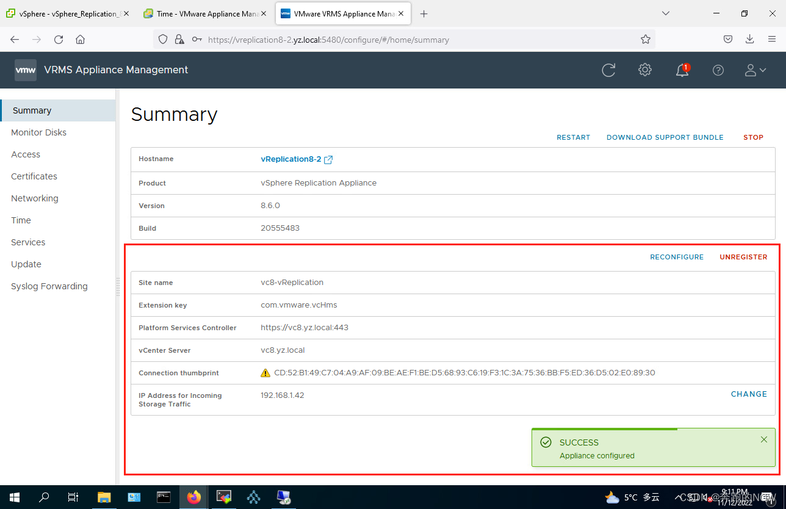
Task: Open the Windows Start menu
Action: pos(15,497)
